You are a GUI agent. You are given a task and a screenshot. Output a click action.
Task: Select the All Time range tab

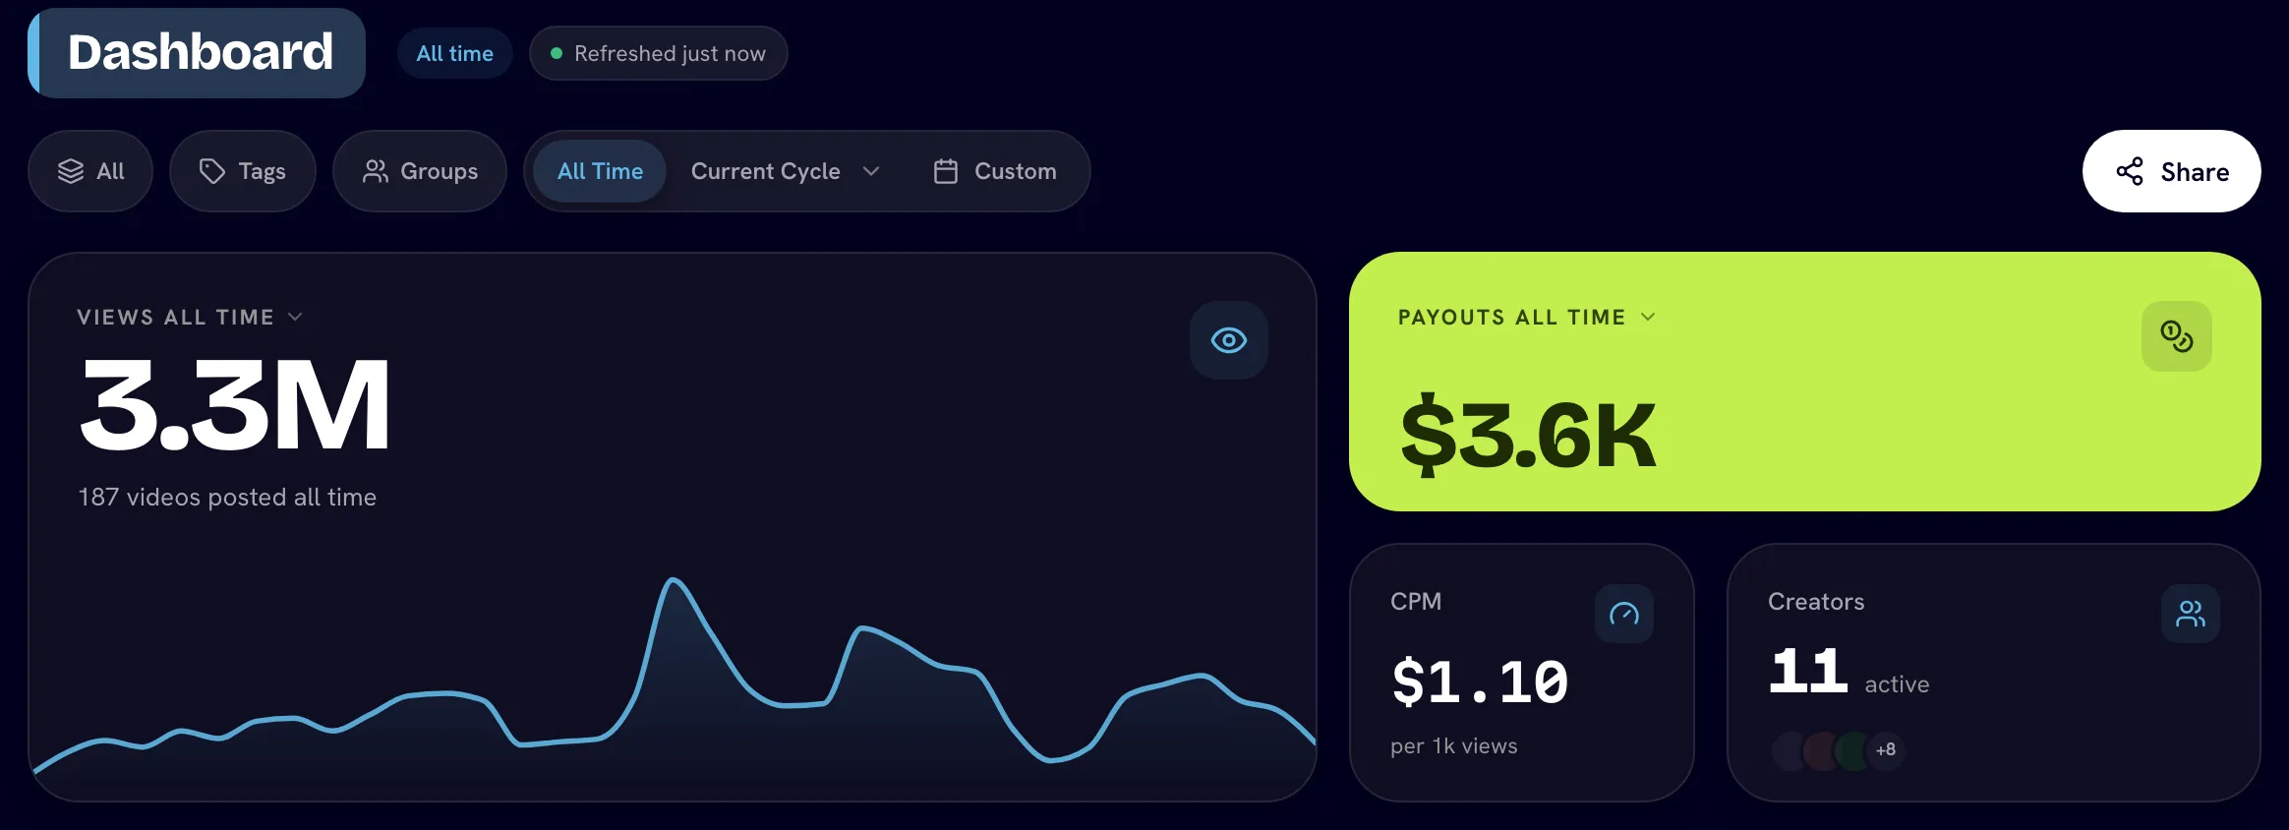[x=600, y=171]
